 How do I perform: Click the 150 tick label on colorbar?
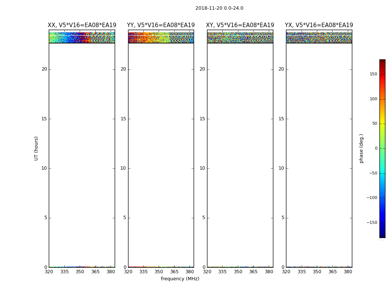pyautogui.click(x=373, y=74)
